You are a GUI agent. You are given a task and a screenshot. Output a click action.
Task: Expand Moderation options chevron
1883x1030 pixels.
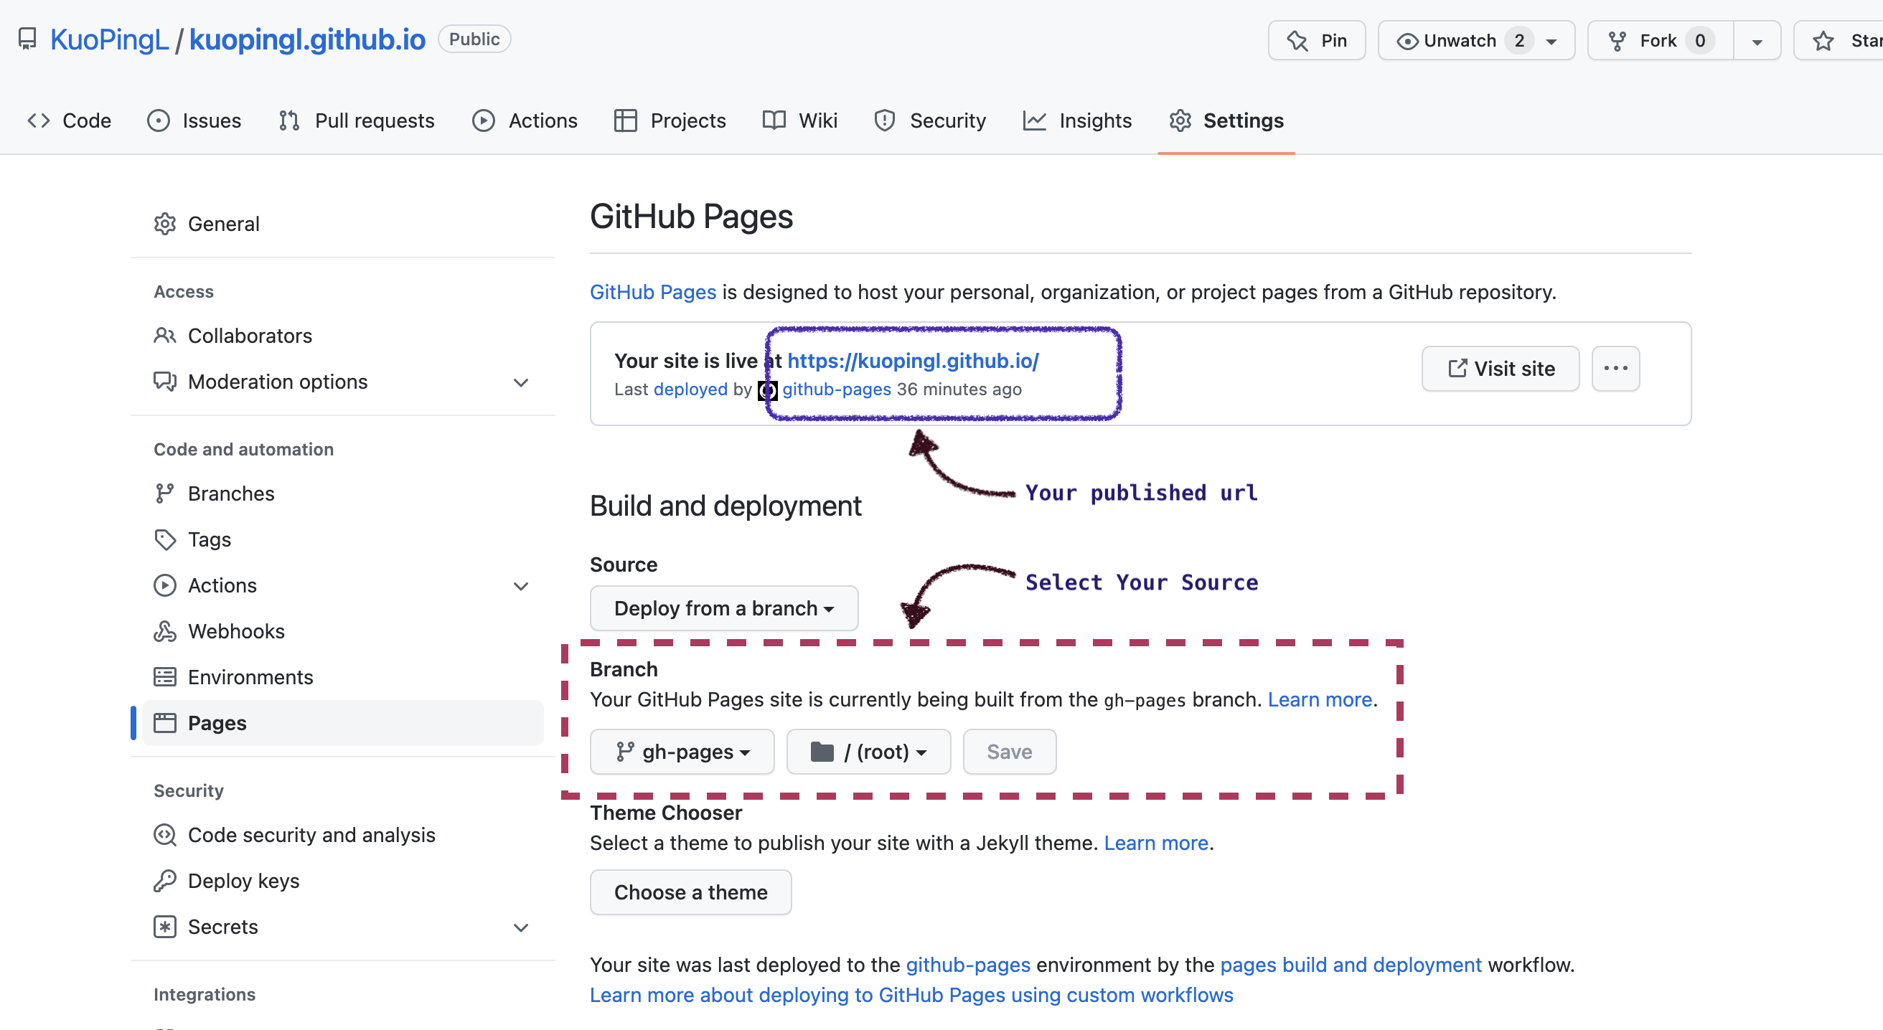[520, 382]
